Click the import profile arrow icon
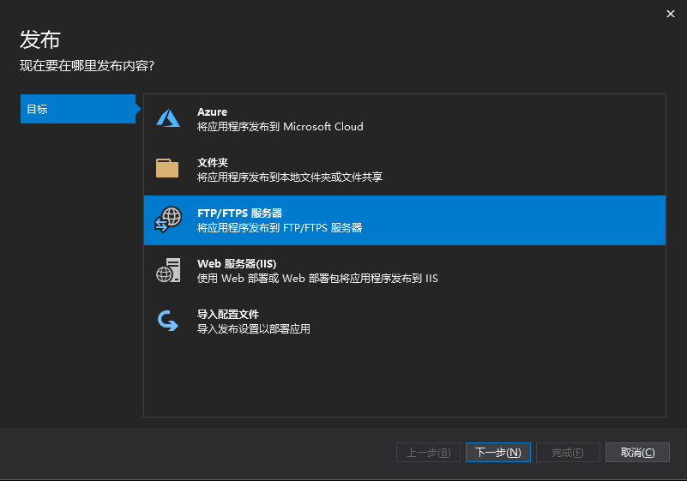Viewport: 687px width, 481px height. [168, 321]
